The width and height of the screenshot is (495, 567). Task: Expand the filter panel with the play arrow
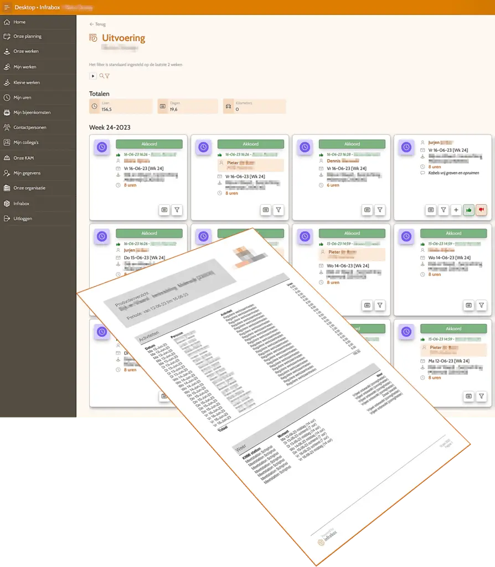[93, 76]
